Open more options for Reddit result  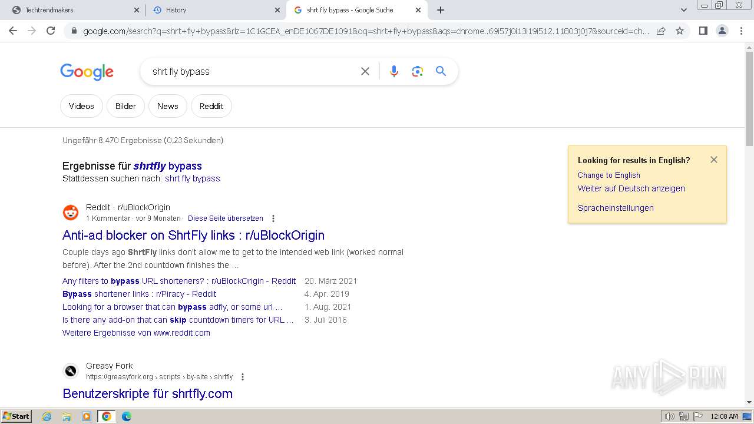click(273, 218)
